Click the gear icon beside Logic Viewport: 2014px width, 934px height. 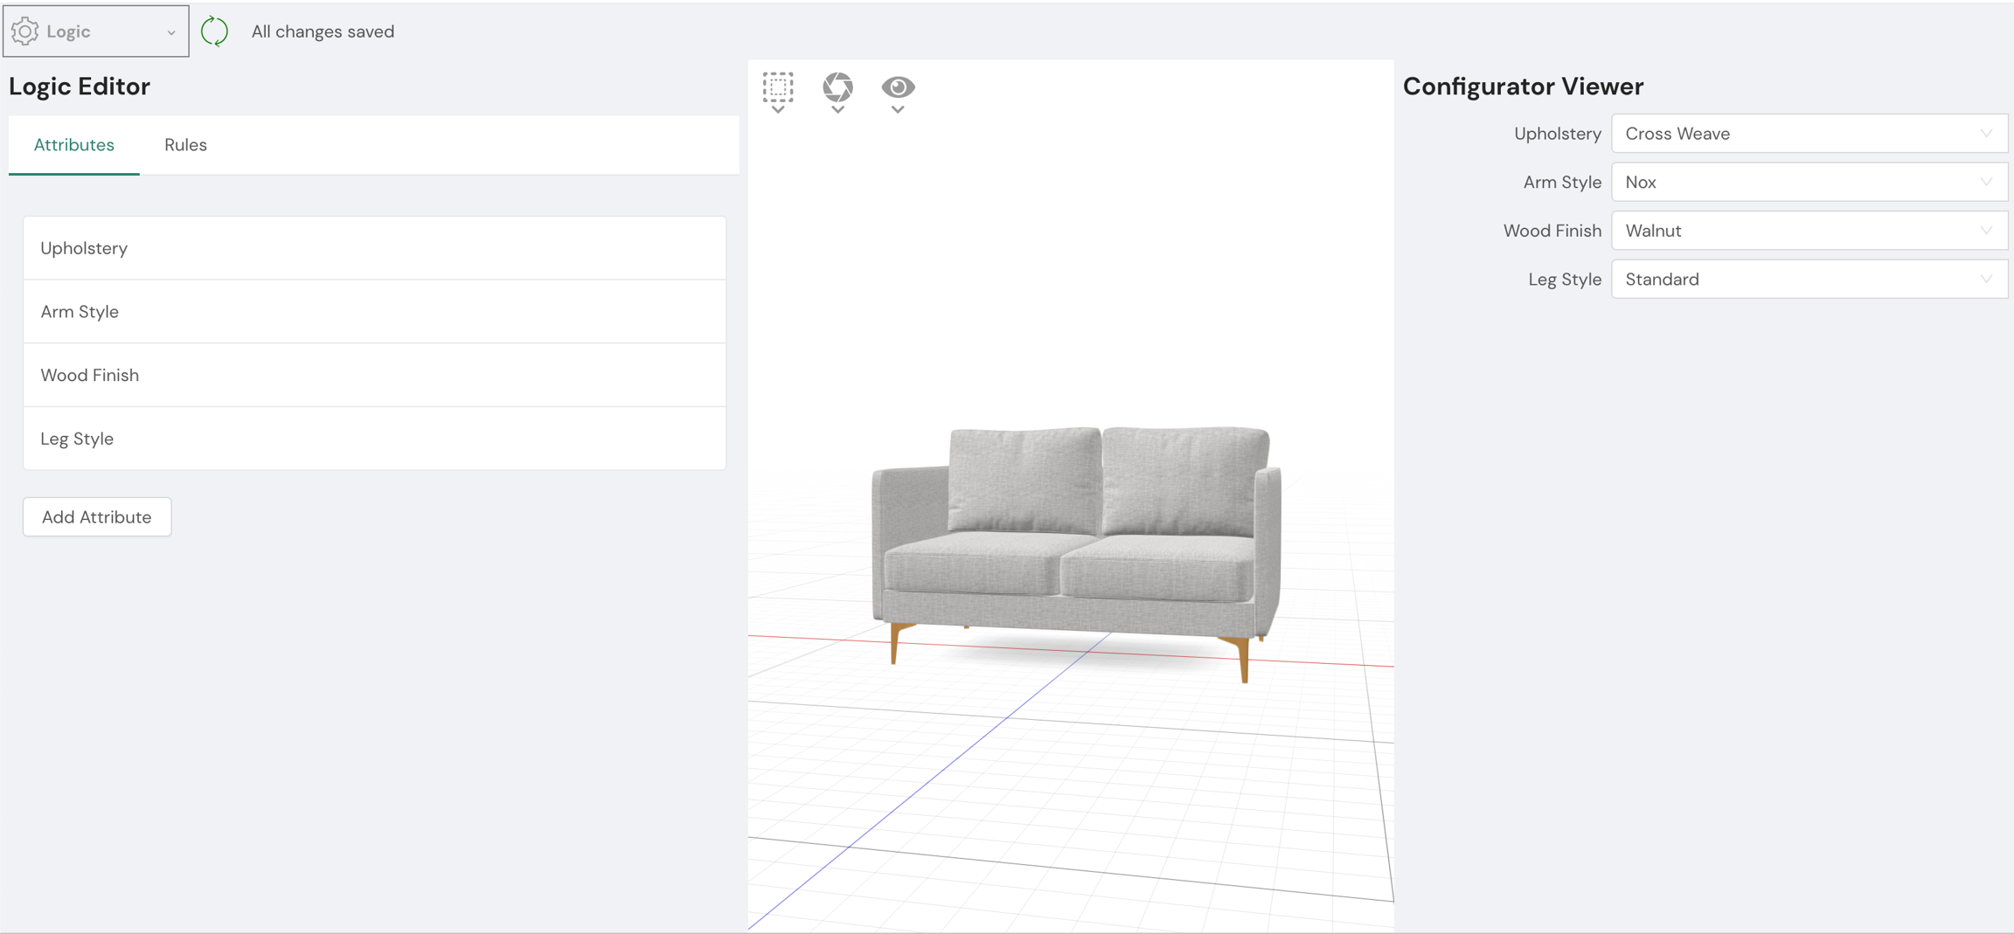(25, 31)
